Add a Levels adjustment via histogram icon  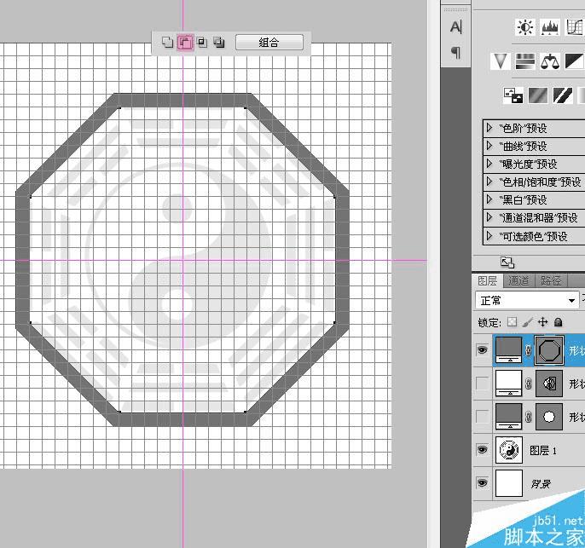point(550,27)
